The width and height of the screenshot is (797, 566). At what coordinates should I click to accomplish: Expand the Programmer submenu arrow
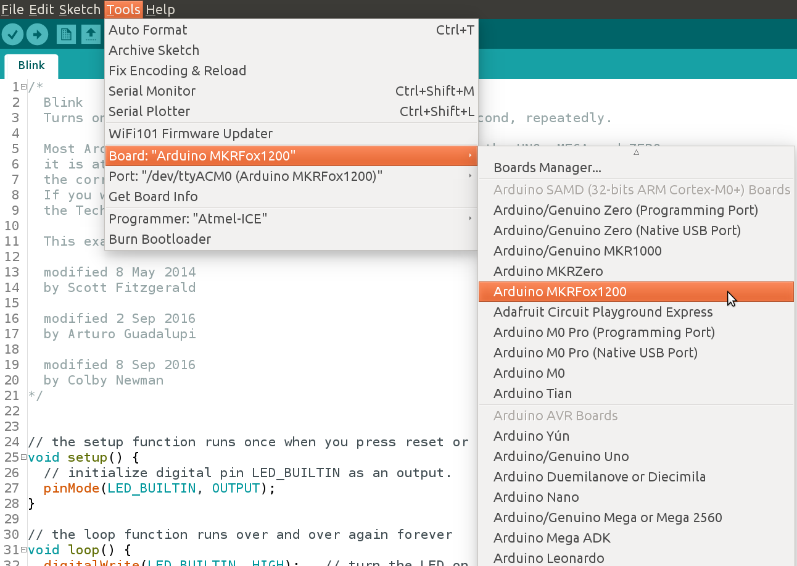click(470, 218)
